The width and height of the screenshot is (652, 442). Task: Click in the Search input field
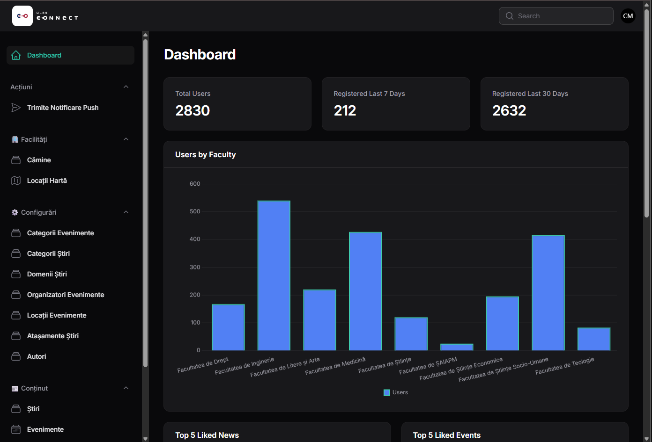[556, 16]
